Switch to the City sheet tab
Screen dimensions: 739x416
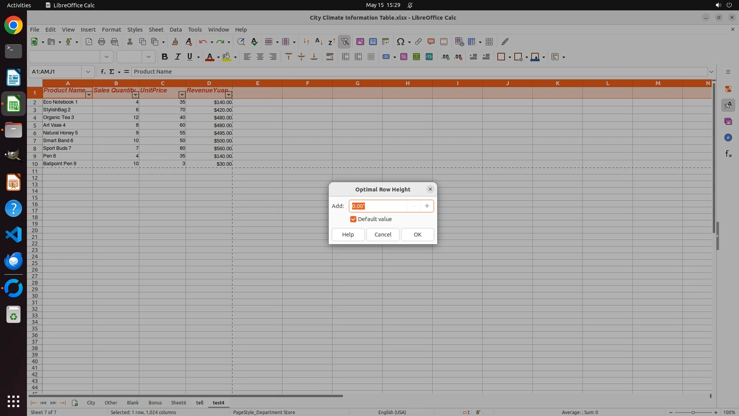[x=91, y=403]
